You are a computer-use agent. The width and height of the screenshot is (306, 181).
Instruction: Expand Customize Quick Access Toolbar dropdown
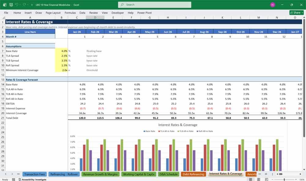click(32, 5)
